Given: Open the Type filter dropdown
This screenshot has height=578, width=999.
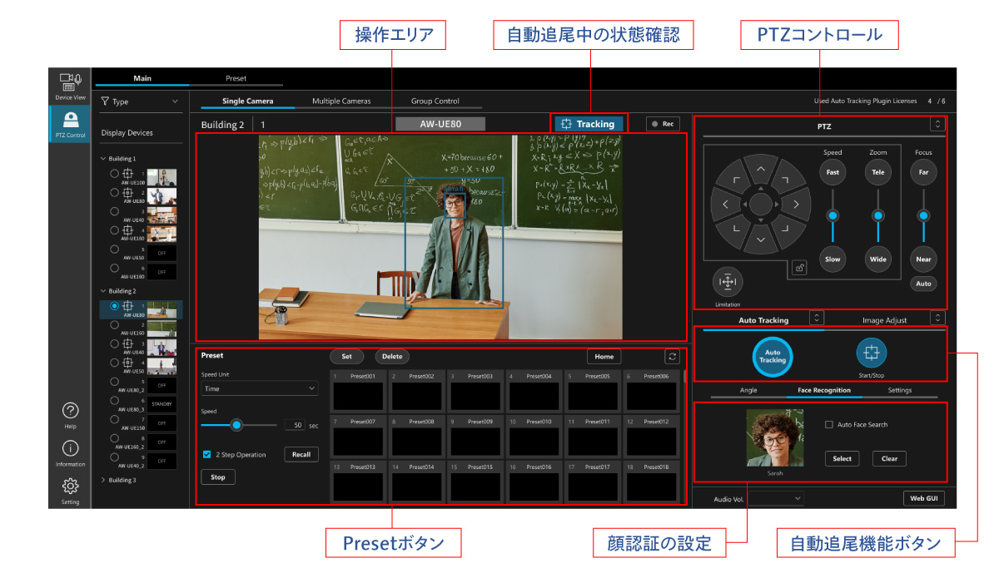Looking at the screenshot, I should pyautogui.click(x=139, y=101).
